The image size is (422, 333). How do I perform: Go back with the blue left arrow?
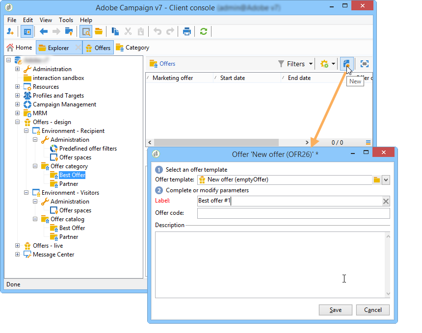[43, 31]
